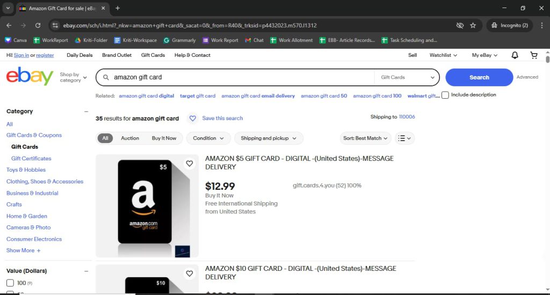The image size is (550, 295).
Task: Click the magnifier icon in search box
Action: click(x=106, y=77)
